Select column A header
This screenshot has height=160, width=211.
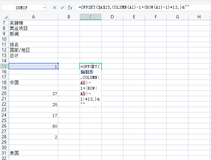pos(33,17)
